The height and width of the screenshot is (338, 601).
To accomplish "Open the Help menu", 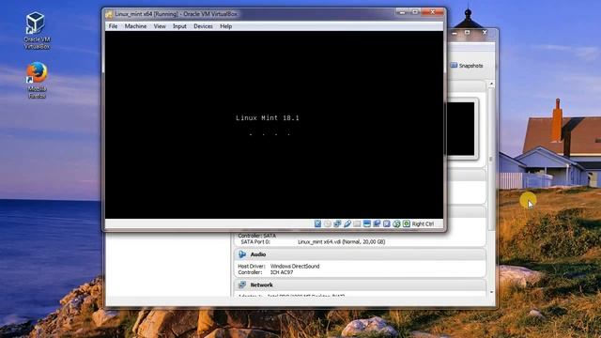I will (x=225, y=26).
